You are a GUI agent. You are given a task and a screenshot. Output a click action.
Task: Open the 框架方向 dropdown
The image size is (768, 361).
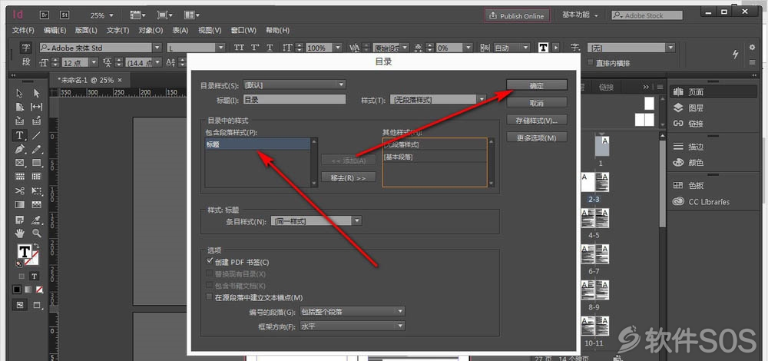coord(353,326)
